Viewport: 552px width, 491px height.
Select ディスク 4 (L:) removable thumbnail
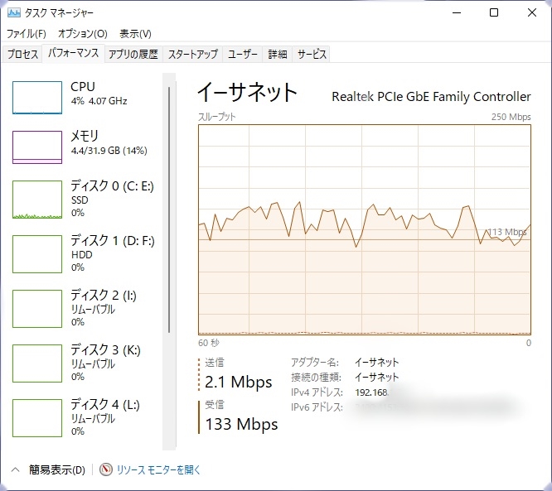coord(37,418)
